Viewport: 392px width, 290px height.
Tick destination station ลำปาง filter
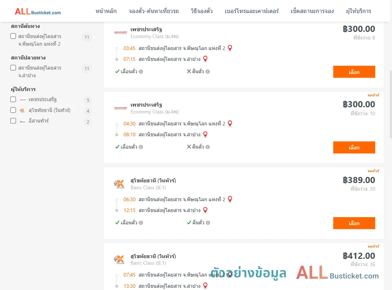pos(13,68)
